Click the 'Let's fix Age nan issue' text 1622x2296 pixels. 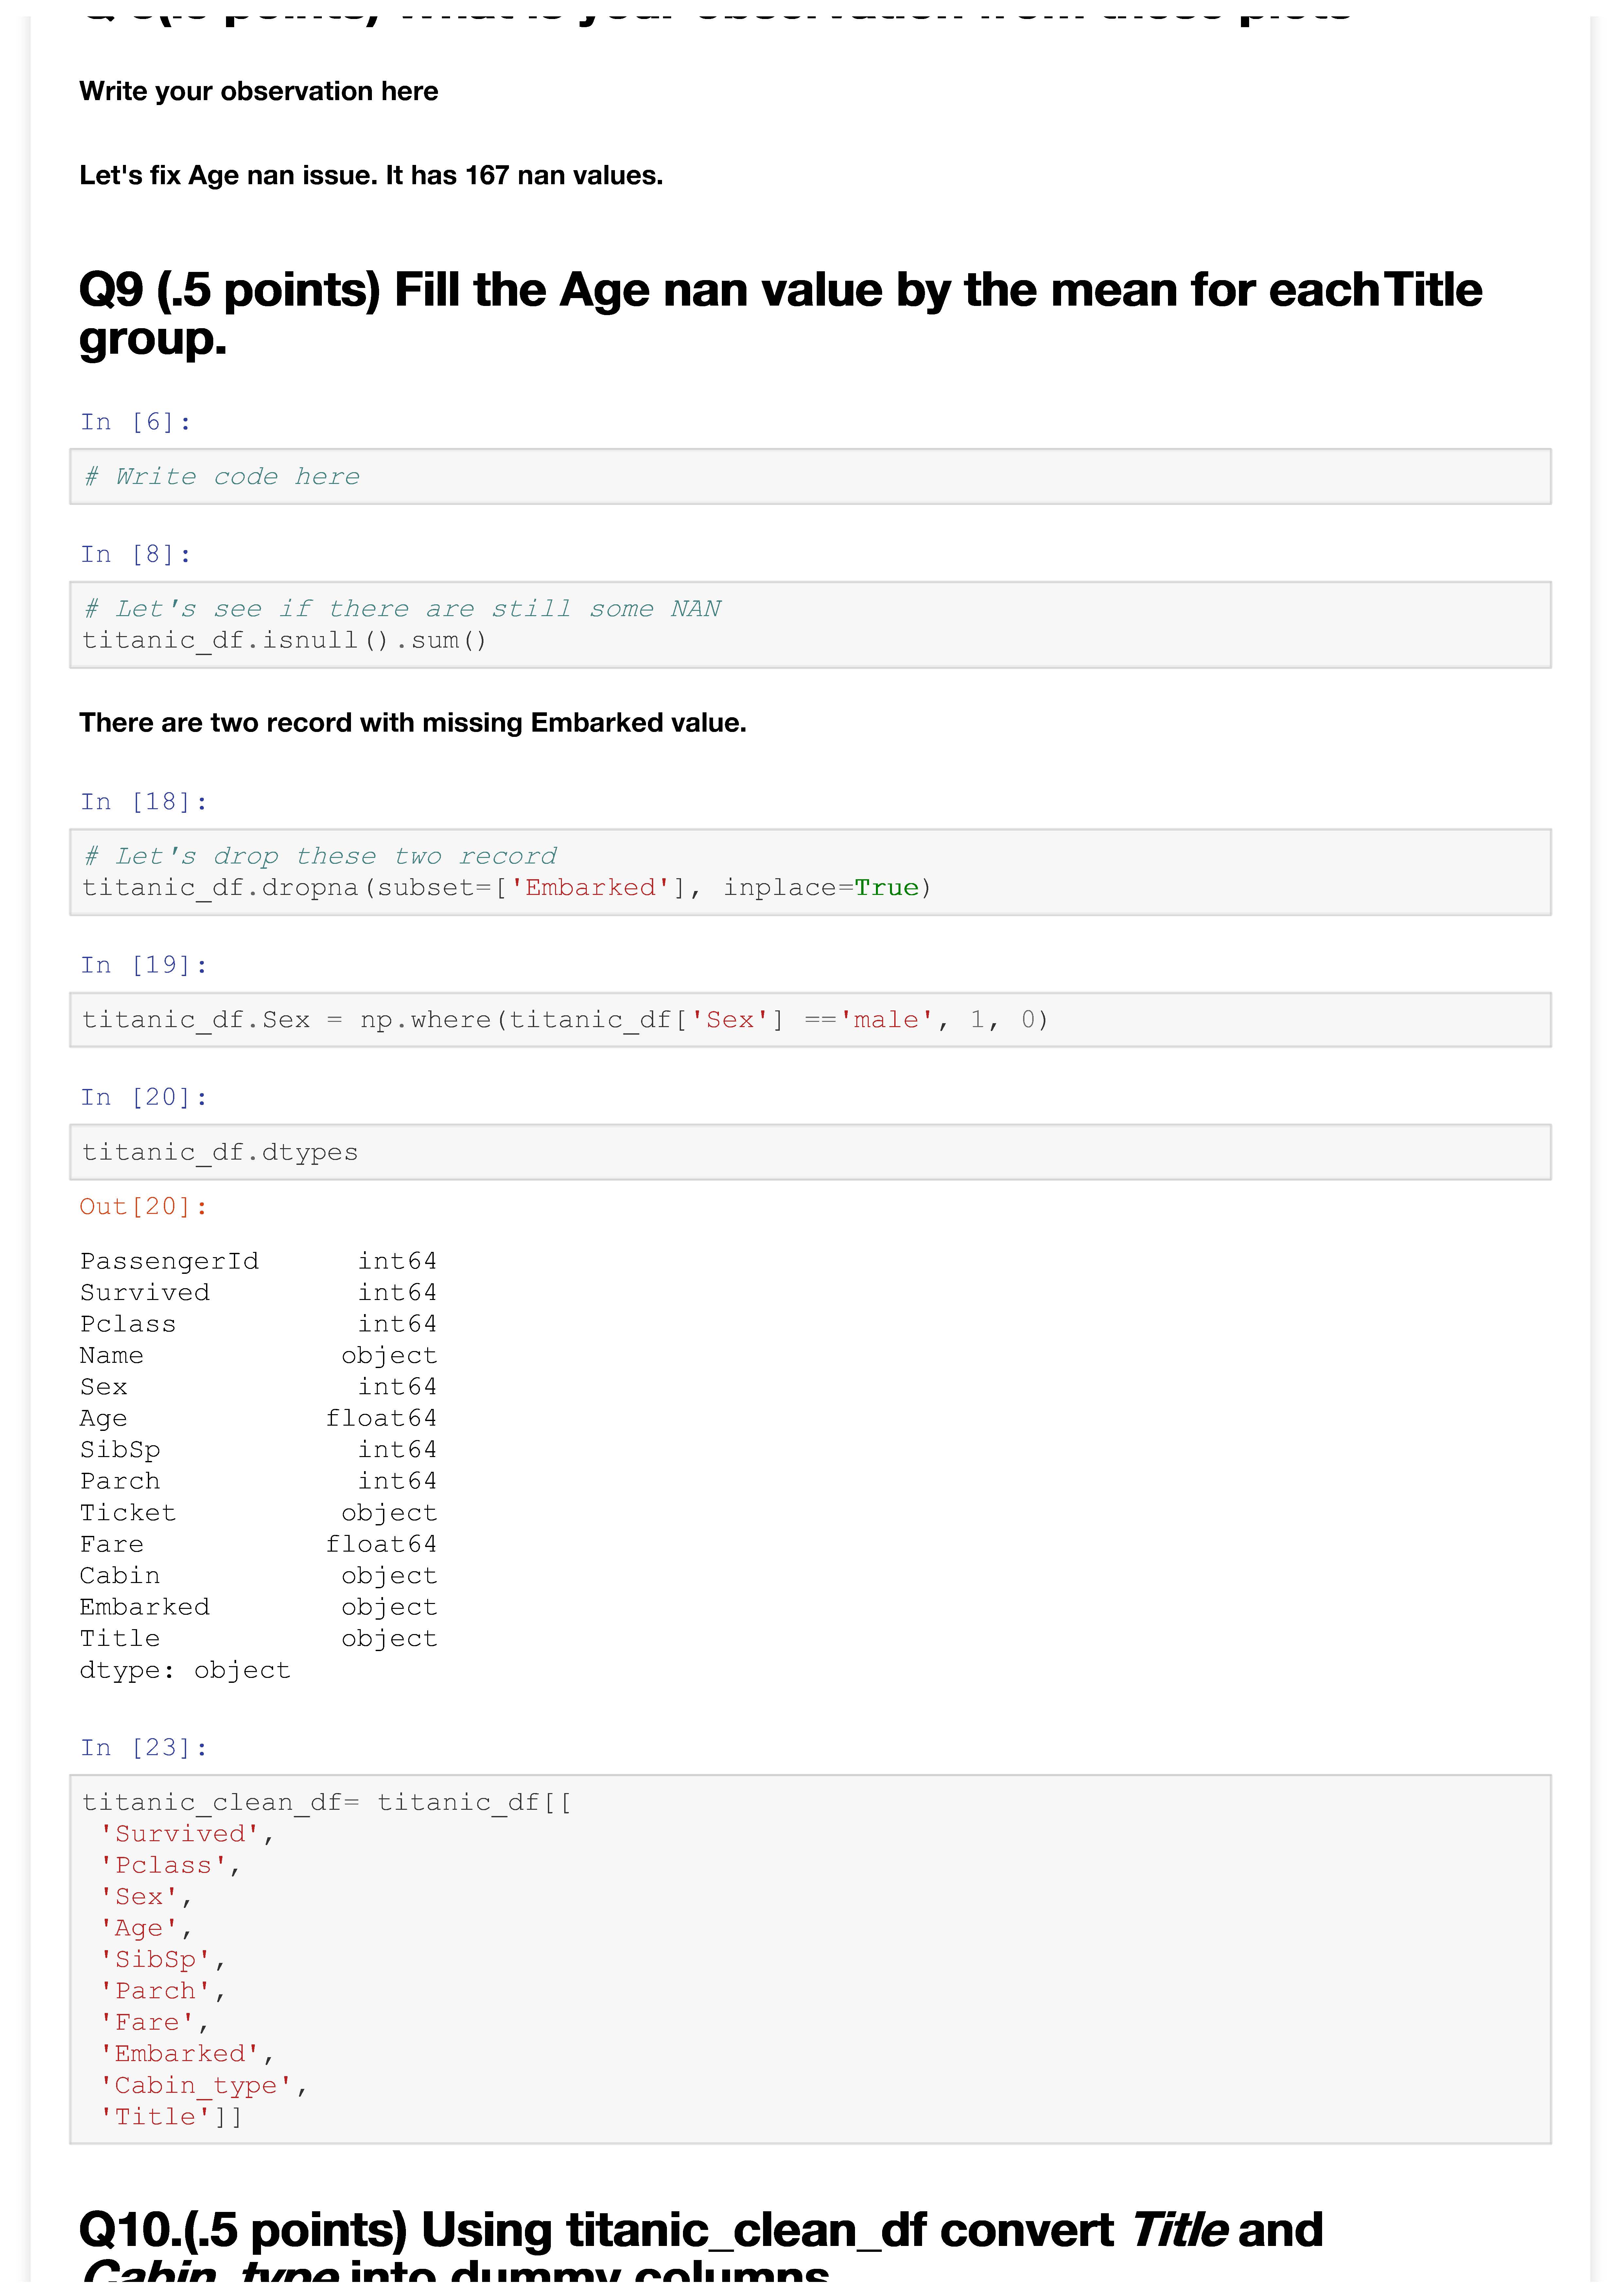click(371, 175)
